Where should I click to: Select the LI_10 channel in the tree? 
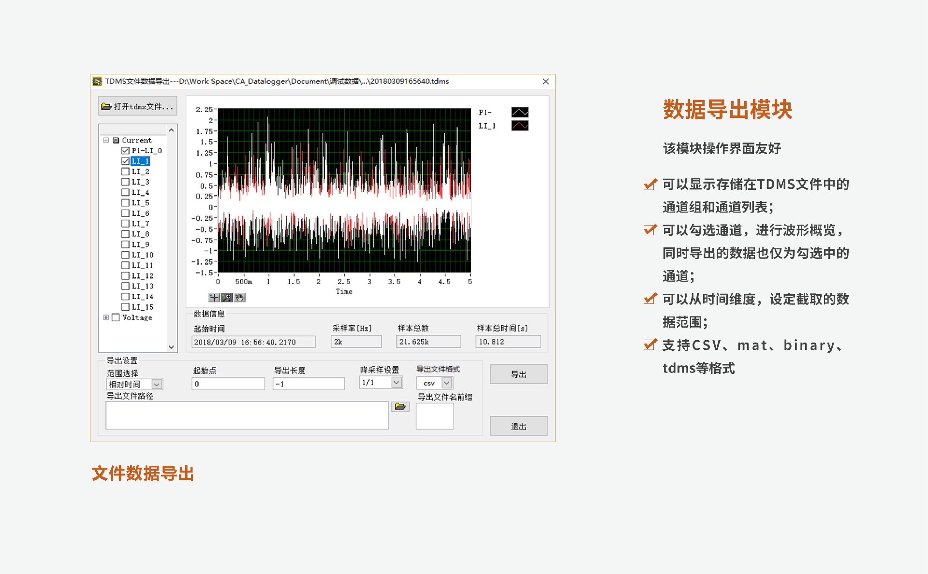[x=143, y=255]
